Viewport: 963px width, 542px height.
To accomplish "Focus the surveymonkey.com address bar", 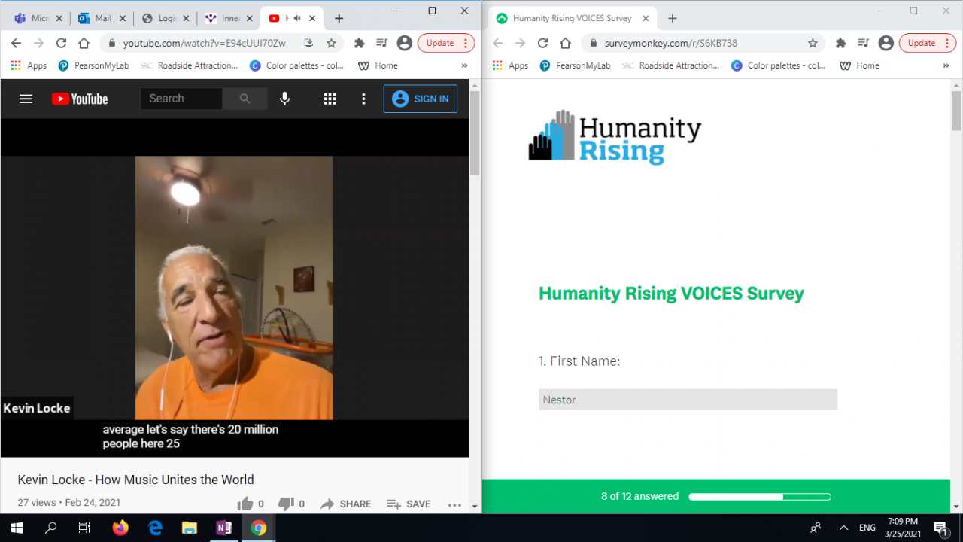I will pos(670,43).
